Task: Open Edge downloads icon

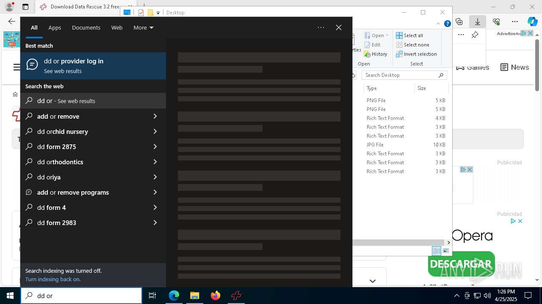Action: (478, 22)
